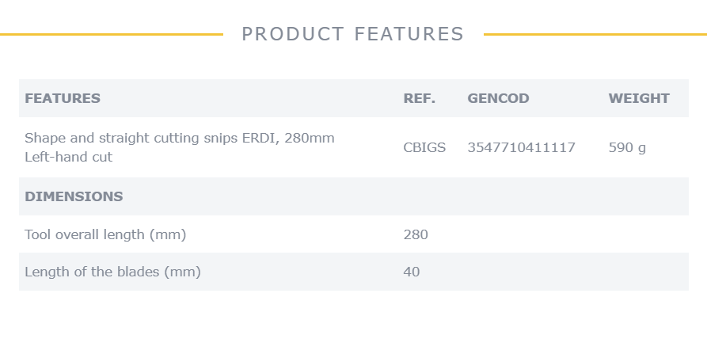Click the word PRODUCT in page title
The image size is (707, 354).
click(293, 34)
